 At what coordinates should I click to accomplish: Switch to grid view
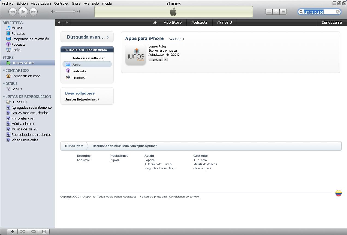click(x=276, y=12)
